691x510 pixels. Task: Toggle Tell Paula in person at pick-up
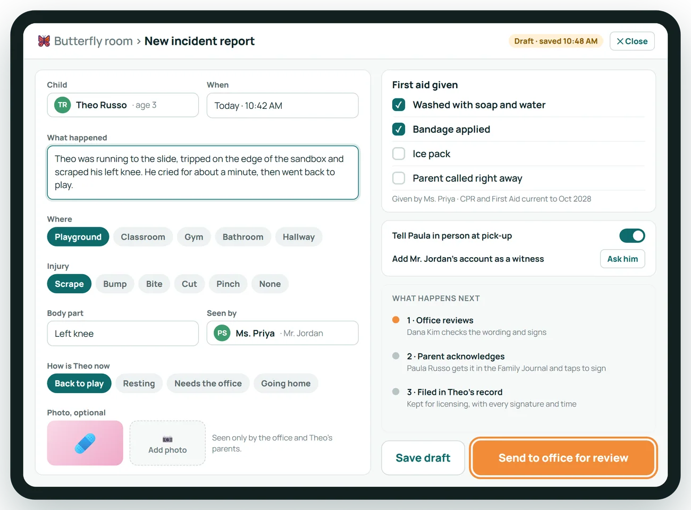[632, 235]
